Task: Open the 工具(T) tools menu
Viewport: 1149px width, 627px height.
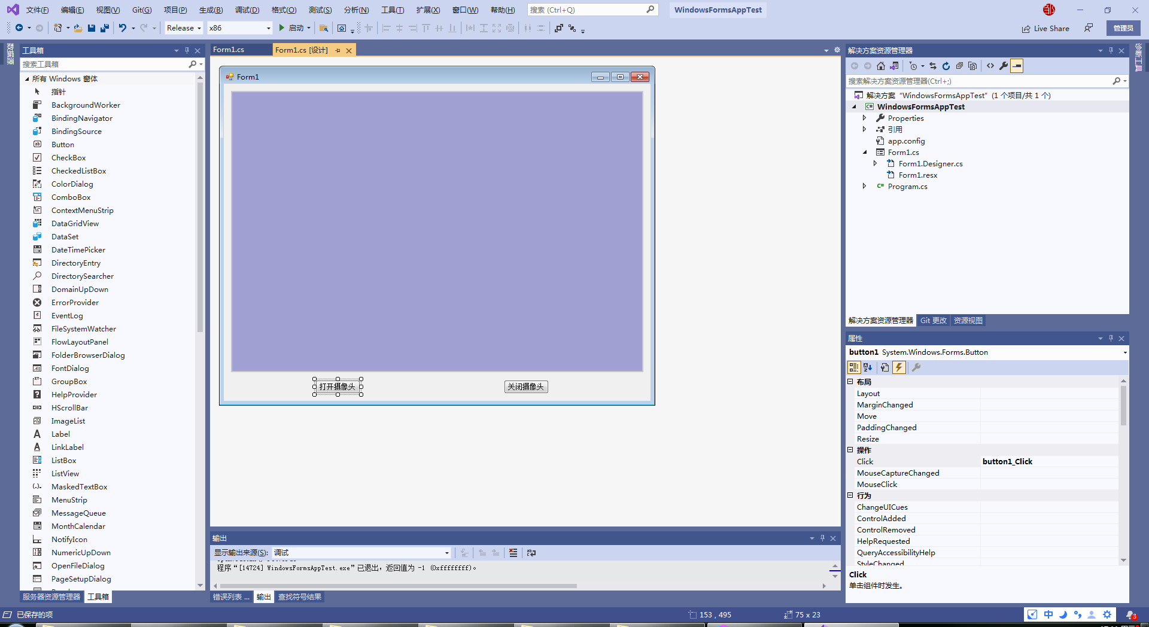Action: pos(393,10)
